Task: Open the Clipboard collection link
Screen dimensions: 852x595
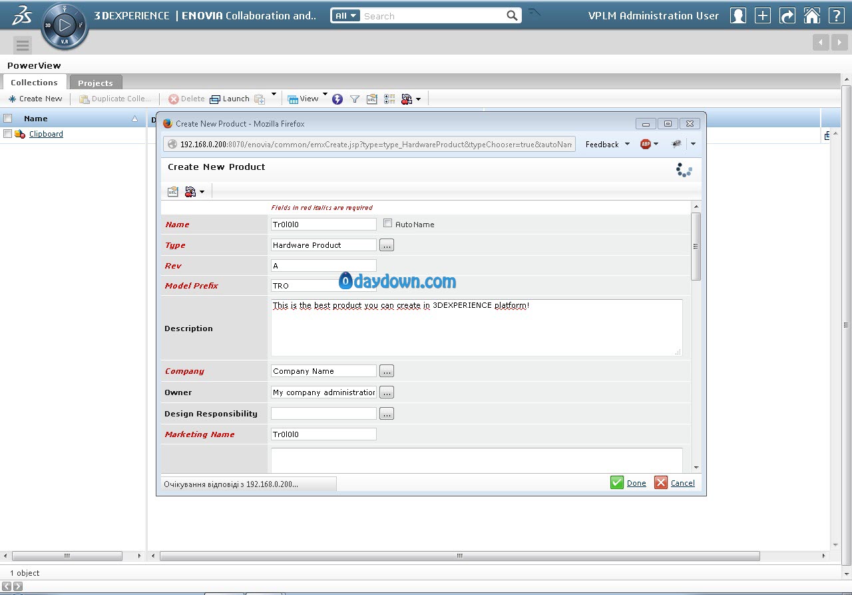Action: tap(46, 134)
